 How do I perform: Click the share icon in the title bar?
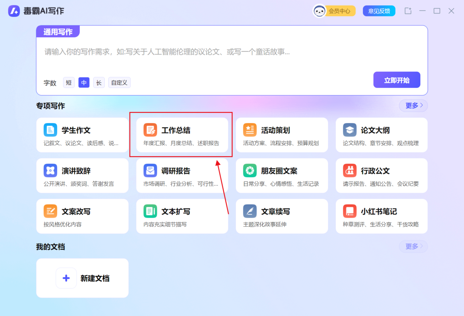pos(408,11)
